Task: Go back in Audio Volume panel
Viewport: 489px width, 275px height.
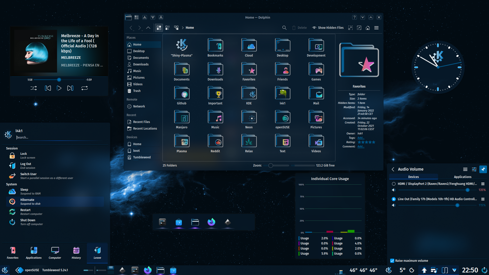Action: pos(393,169)
